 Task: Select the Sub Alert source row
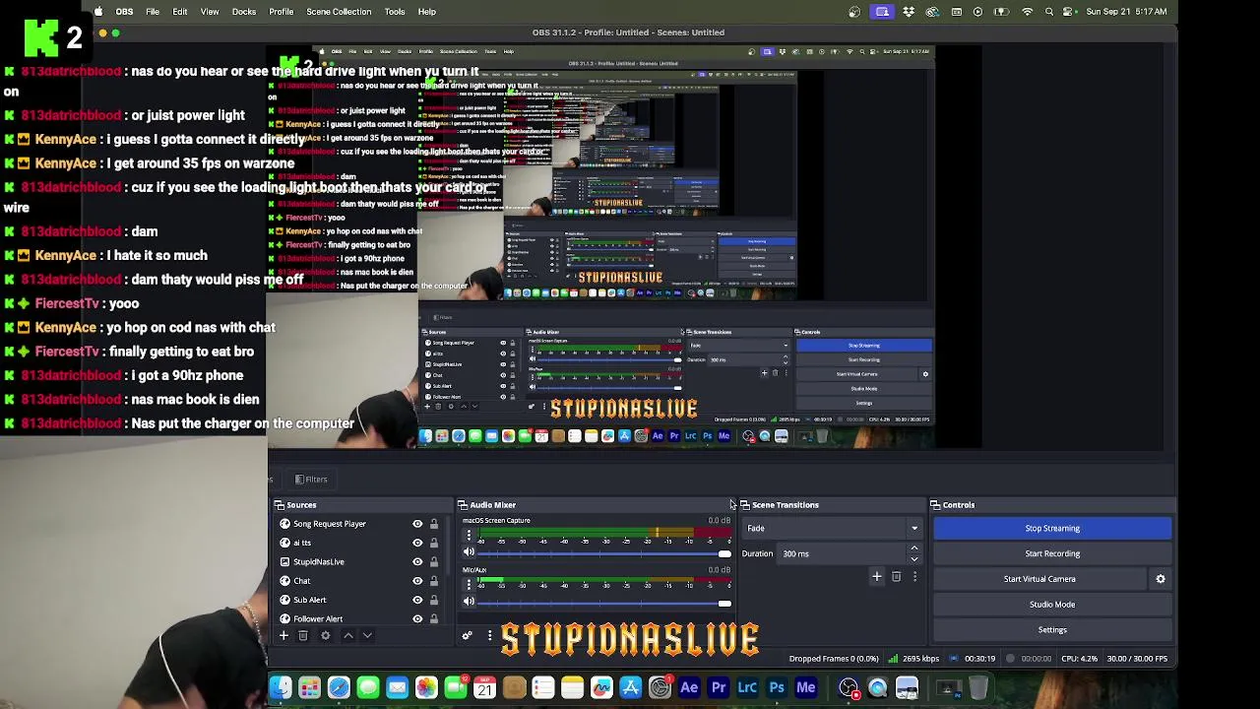(360, 600)
